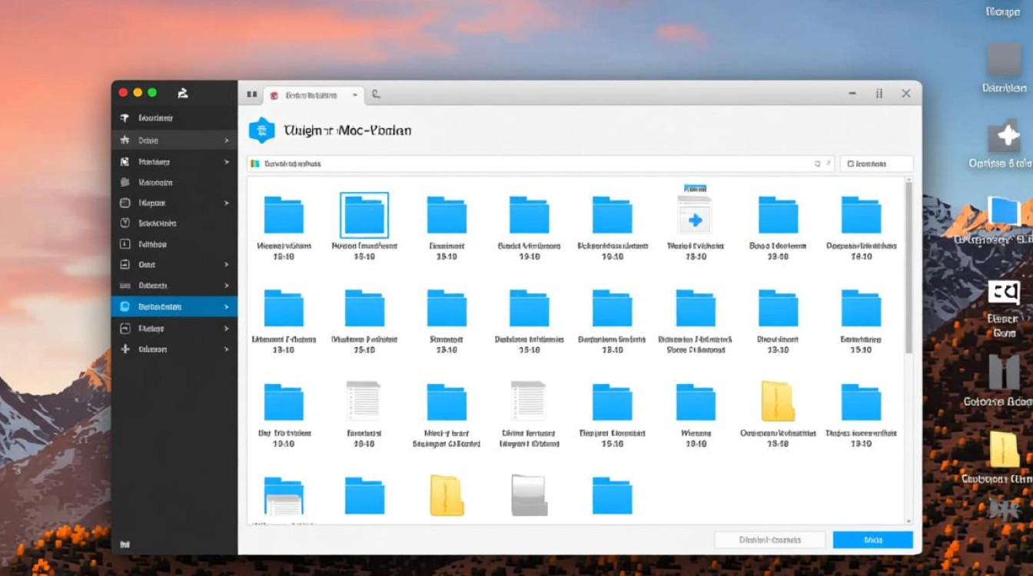Click the panel layout icon left of the tab
Viewport: 1033px width, 576px height.
[x=251, y=94]
